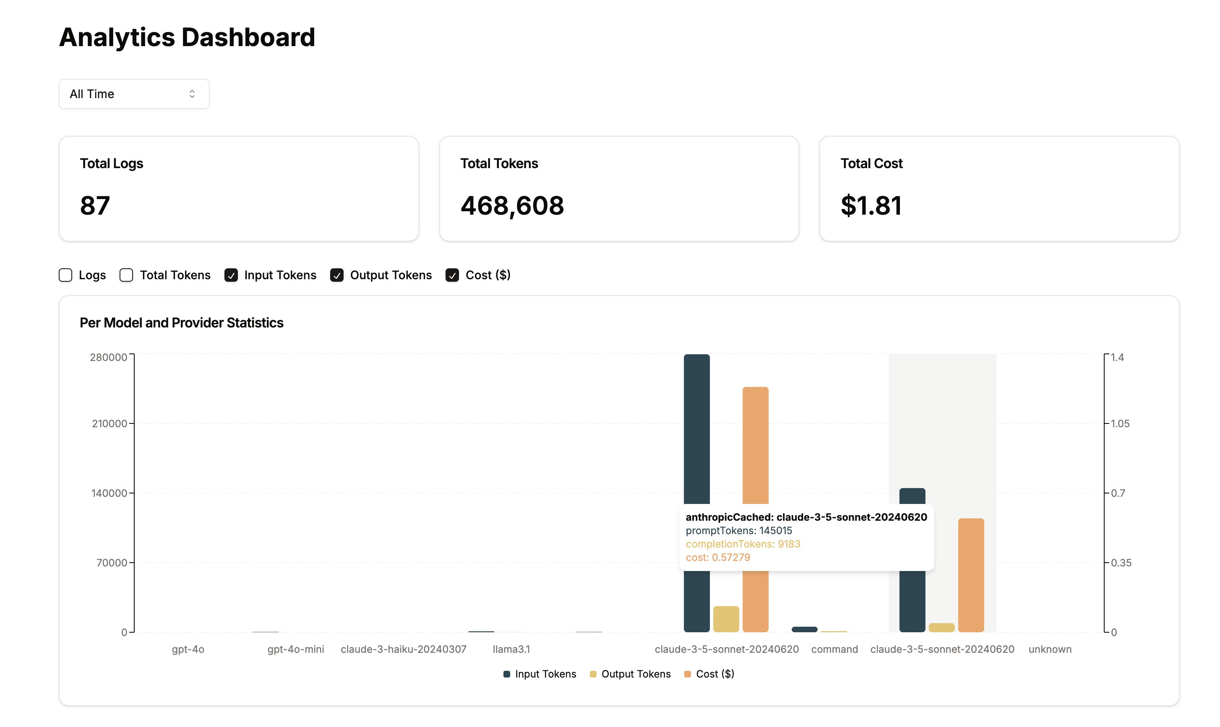Screen dimensions: 1220x727
Task: Open the All Time range dropdown
Action: tap(134, 94)
